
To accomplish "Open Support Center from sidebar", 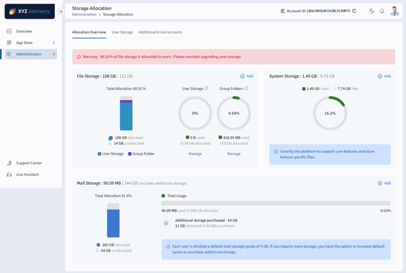I will (29, 163).
